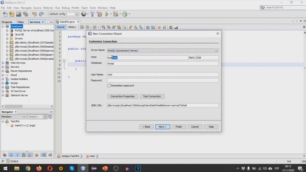Click the red breakpoint stop icon in editor toolbar
The height and width of the screenshot is (172, 306).
[159, 27]
